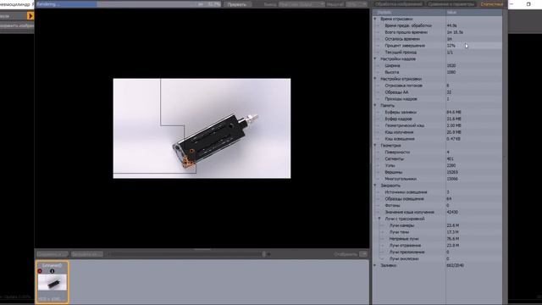This screenshot has width=542, height=305.
Task: Select the Лучи отражения row
Action: 438,246
